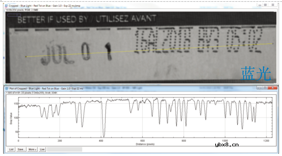Click the right endpoint handle of yellow line
282x156 pixels.
coord(273,43)
